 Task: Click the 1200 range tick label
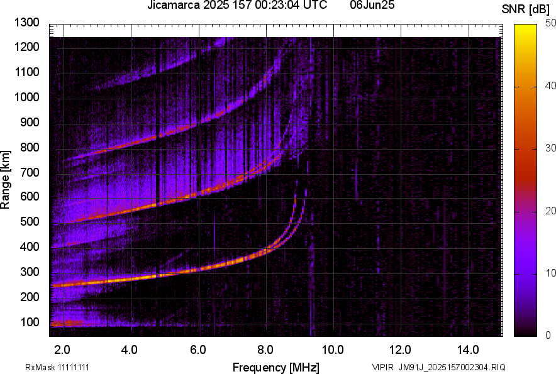(x=27, y=47)
